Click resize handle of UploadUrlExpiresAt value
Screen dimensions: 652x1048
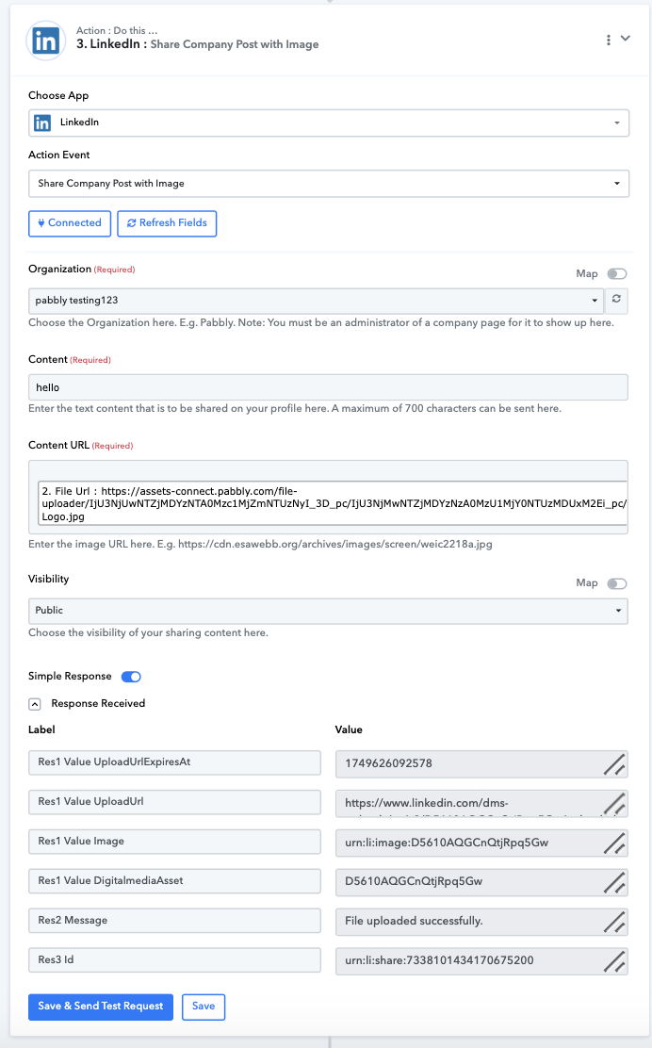[x=614, y=764]
